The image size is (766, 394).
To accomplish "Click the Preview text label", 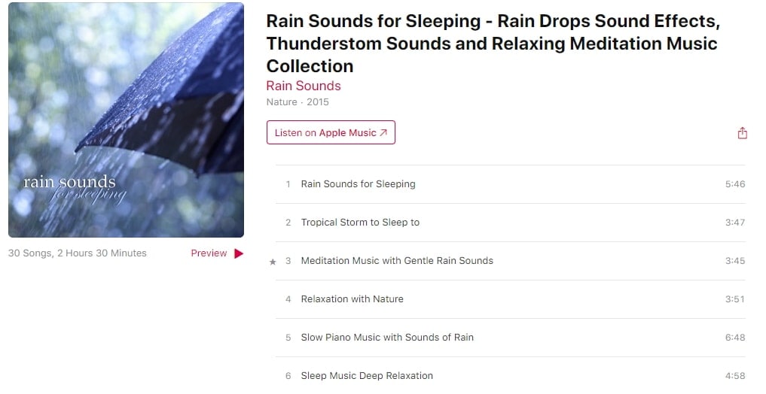I will click(x=209, y=253).
